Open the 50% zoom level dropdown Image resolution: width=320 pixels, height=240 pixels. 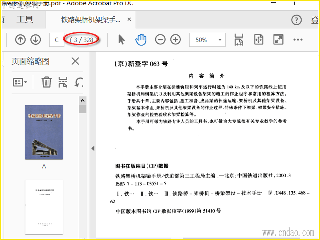pos(207,40)
